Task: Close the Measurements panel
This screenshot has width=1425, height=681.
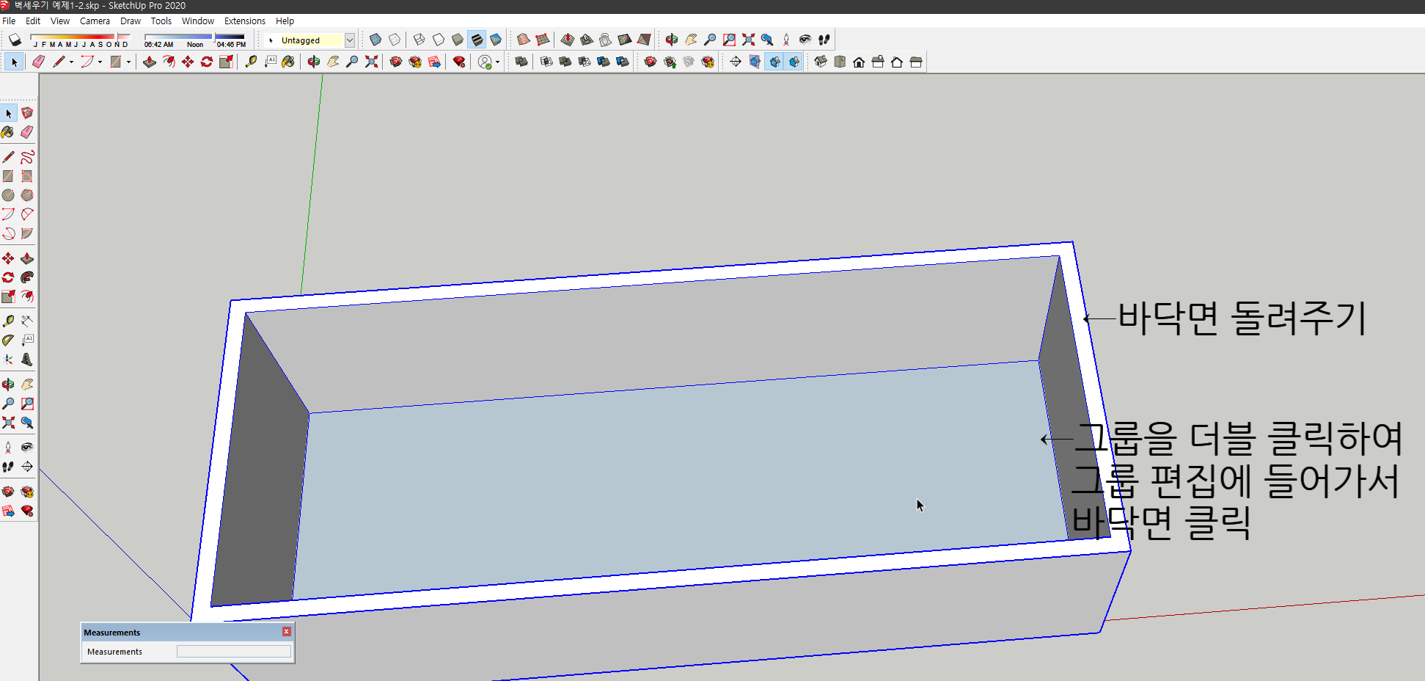Action: (x=287, y=632)
